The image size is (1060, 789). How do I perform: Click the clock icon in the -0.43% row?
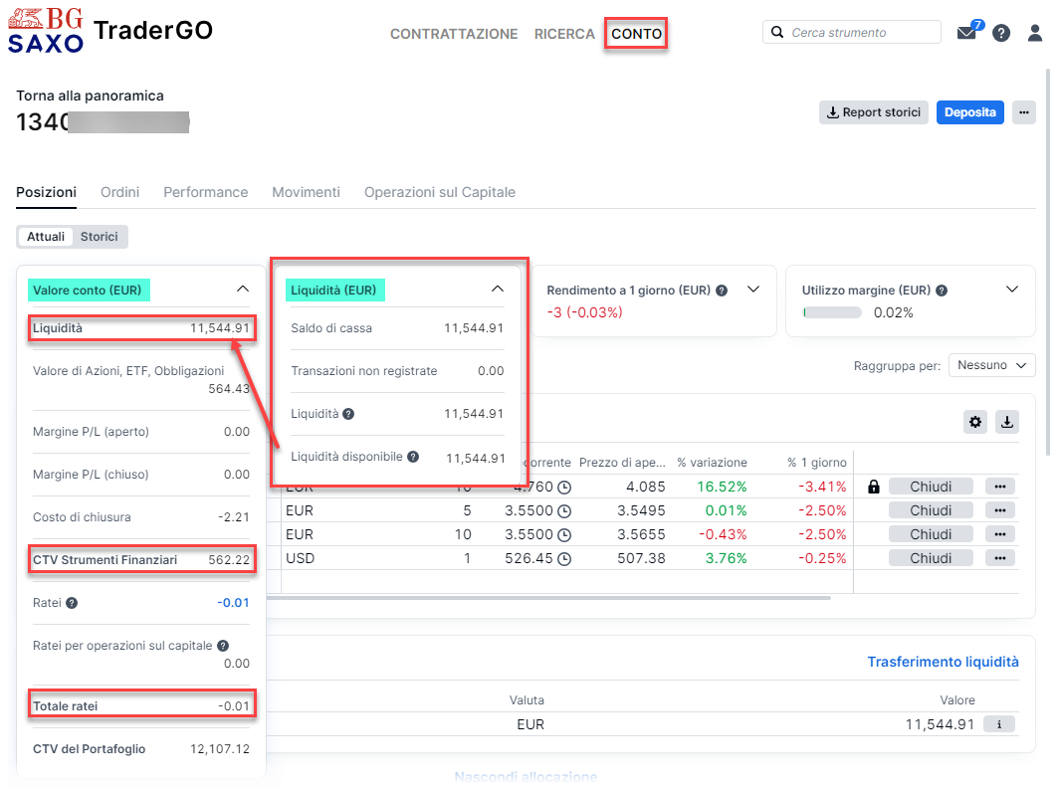click(564, 534)
